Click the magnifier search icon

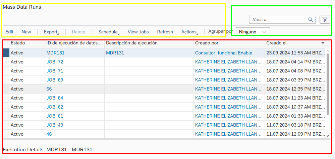[x=311, y=19]
